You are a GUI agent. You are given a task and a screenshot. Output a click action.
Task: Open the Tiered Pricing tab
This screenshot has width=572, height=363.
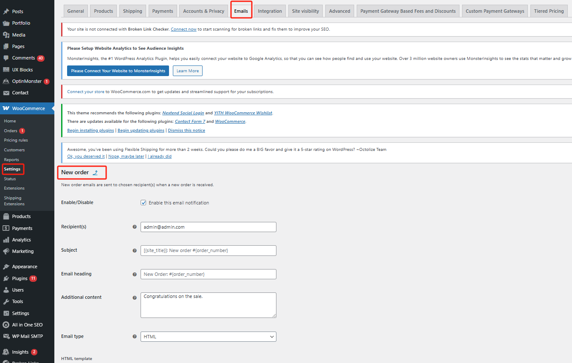pos(549,11)
